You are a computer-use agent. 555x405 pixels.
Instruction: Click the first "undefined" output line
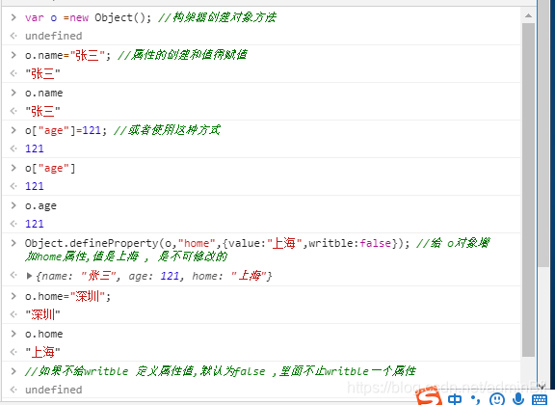click(x=53, y=36)
